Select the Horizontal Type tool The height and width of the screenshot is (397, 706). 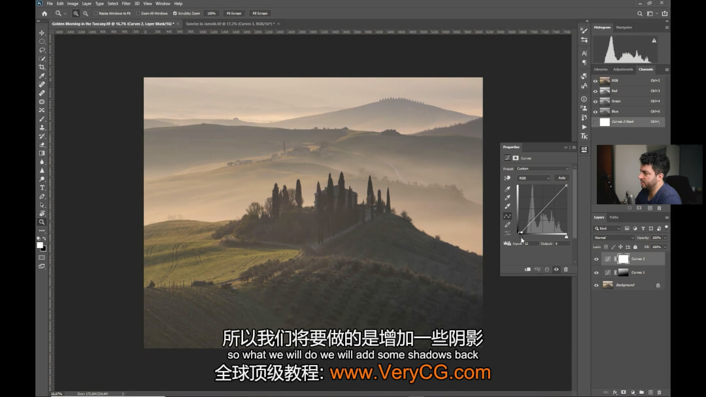[42, 187]
